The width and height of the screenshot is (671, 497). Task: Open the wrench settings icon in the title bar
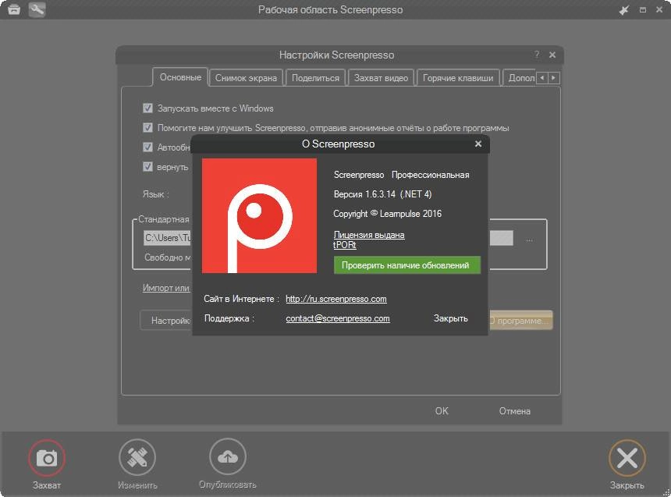point(37,9)
